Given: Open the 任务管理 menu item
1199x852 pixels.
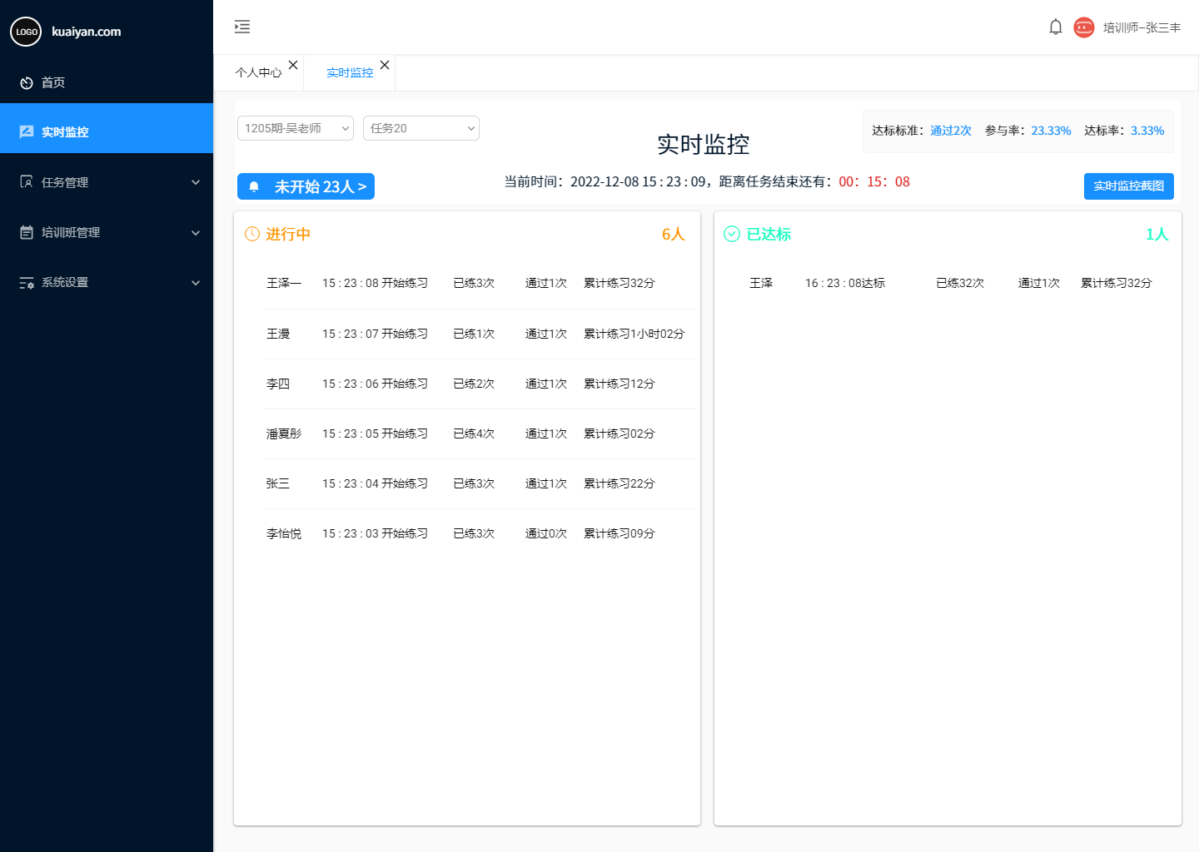Looking at the screenshot, I should (107, 182).
